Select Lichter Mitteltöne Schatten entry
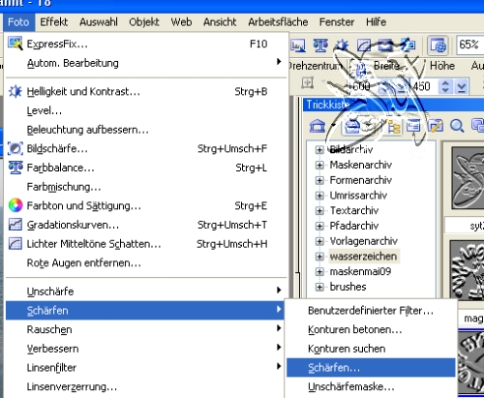This screenshot has width=484, height=398. click(146, 244)
